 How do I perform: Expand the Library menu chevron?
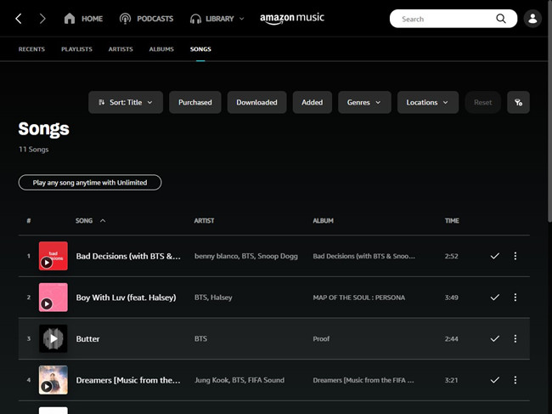point(241,19)
